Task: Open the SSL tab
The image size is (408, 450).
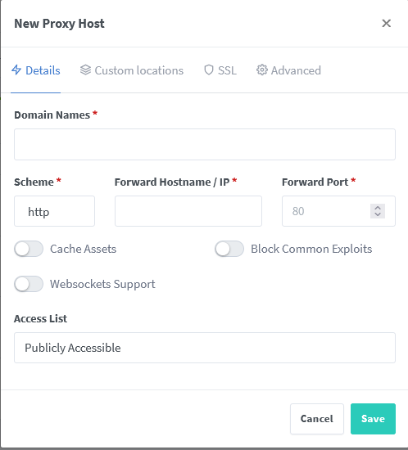Action: coord(220,70)
